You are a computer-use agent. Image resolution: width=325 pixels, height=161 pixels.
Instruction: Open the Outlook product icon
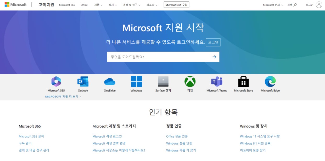[x=83, y=82]
